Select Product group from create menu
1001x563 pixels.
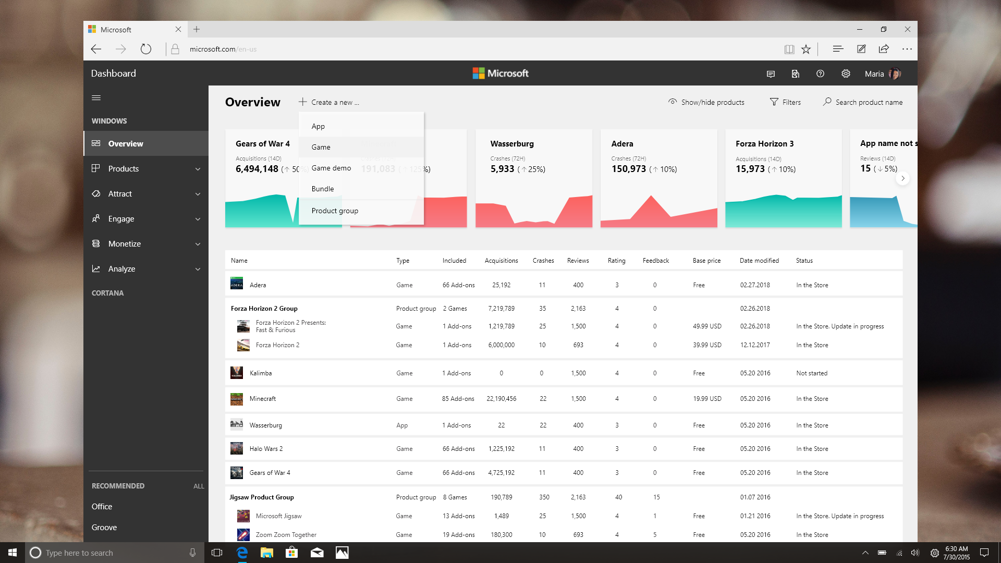tap(361, 211)
